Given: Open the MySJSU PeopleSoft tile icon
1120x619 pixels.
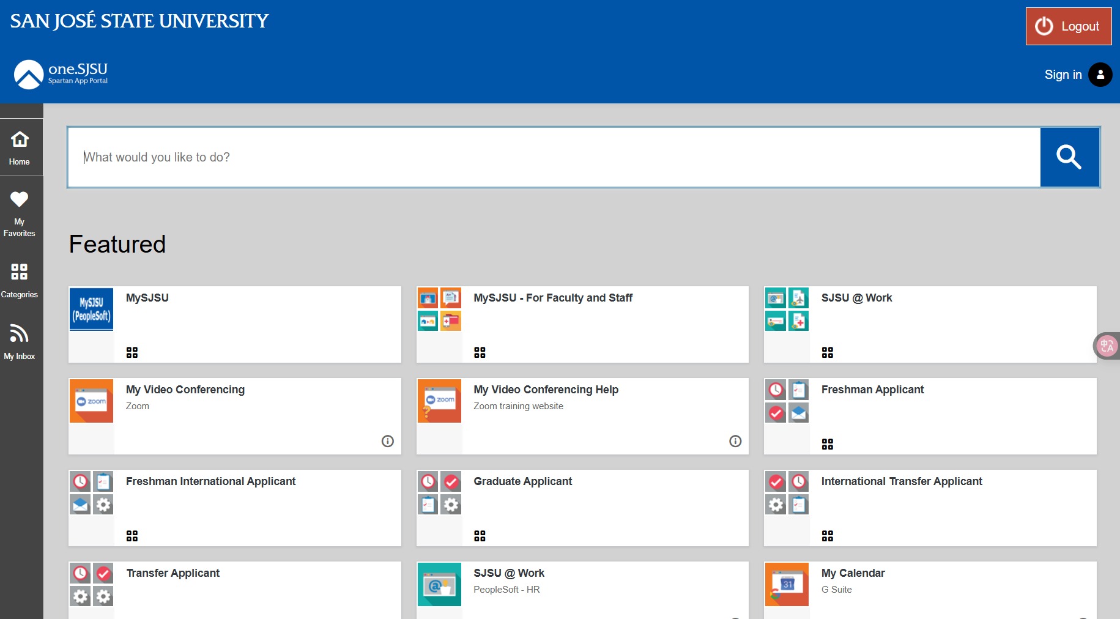Looking at the screenshot, I should [x=91, y=309].
